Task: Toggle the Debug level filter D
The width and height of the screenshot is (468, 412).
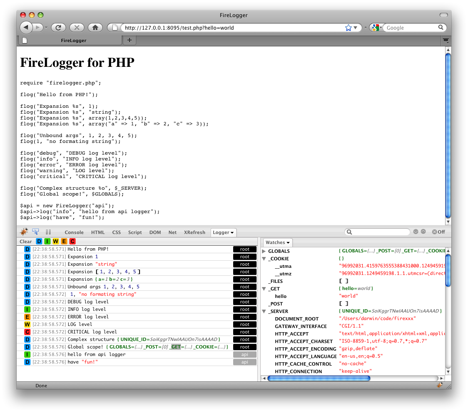Action: point(39,242)
